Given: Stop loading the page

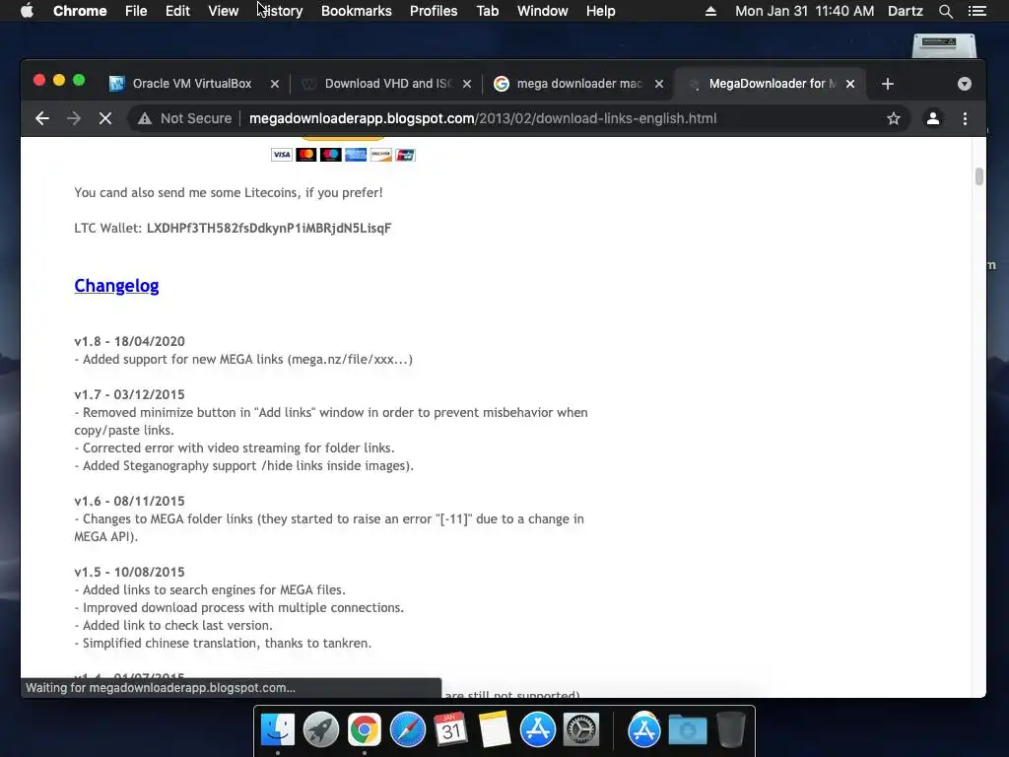Looking at the screenshot, I should [105, 118].
